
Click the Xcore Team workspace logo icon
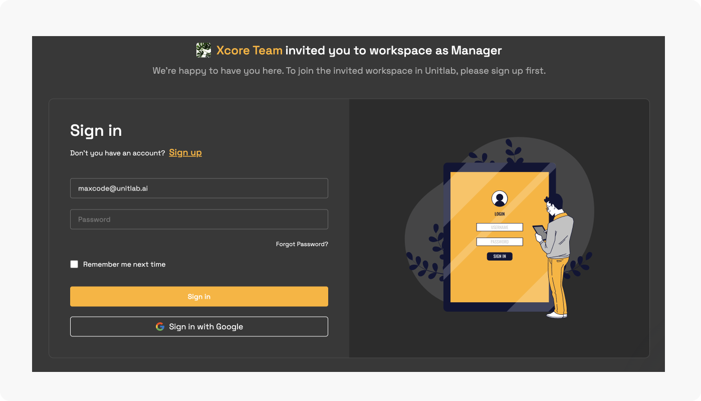(202, 50)
